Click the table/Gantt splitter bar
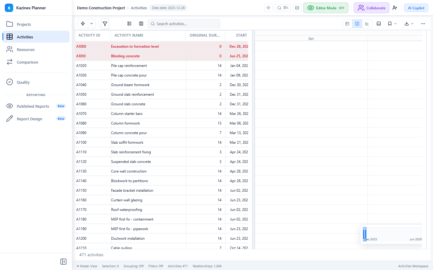The height and width of the screenshot is (270, 433). [253, 139]
